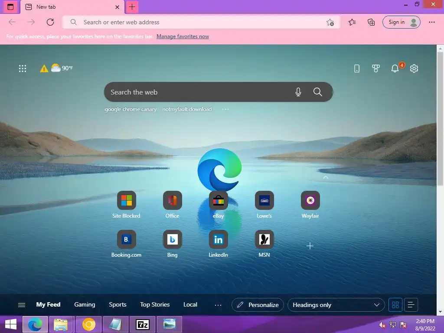Image resolution: width=444 pixels, height=333 pixels.
Task: Open the app launcher grid icon
Action: click(23, 68)
